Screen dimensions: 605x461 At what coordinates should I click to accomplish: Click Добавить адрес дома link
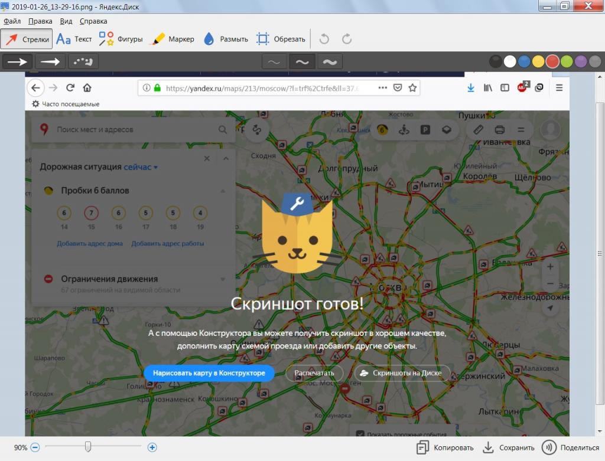click(x=90, y=243)
